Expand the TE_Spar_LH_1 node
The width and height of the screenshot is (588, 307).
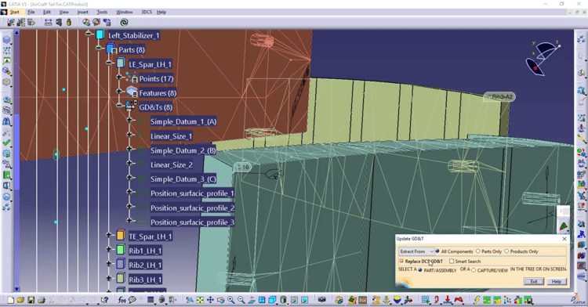point(109,235)
